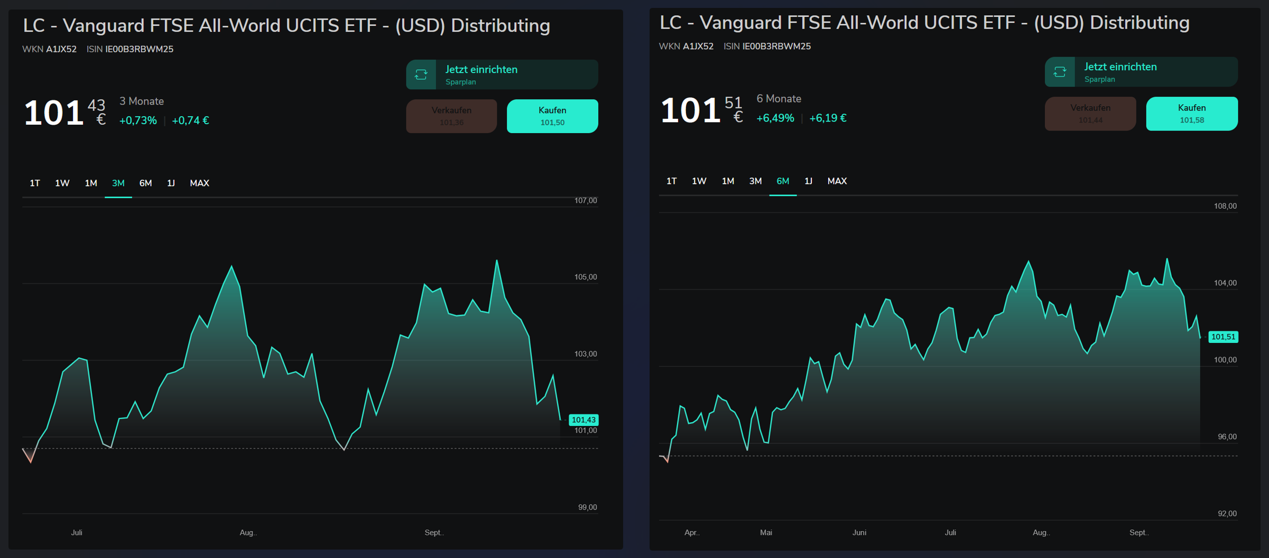
Task: Switch right chart to 1M range
Action: [x=728, y=181]
